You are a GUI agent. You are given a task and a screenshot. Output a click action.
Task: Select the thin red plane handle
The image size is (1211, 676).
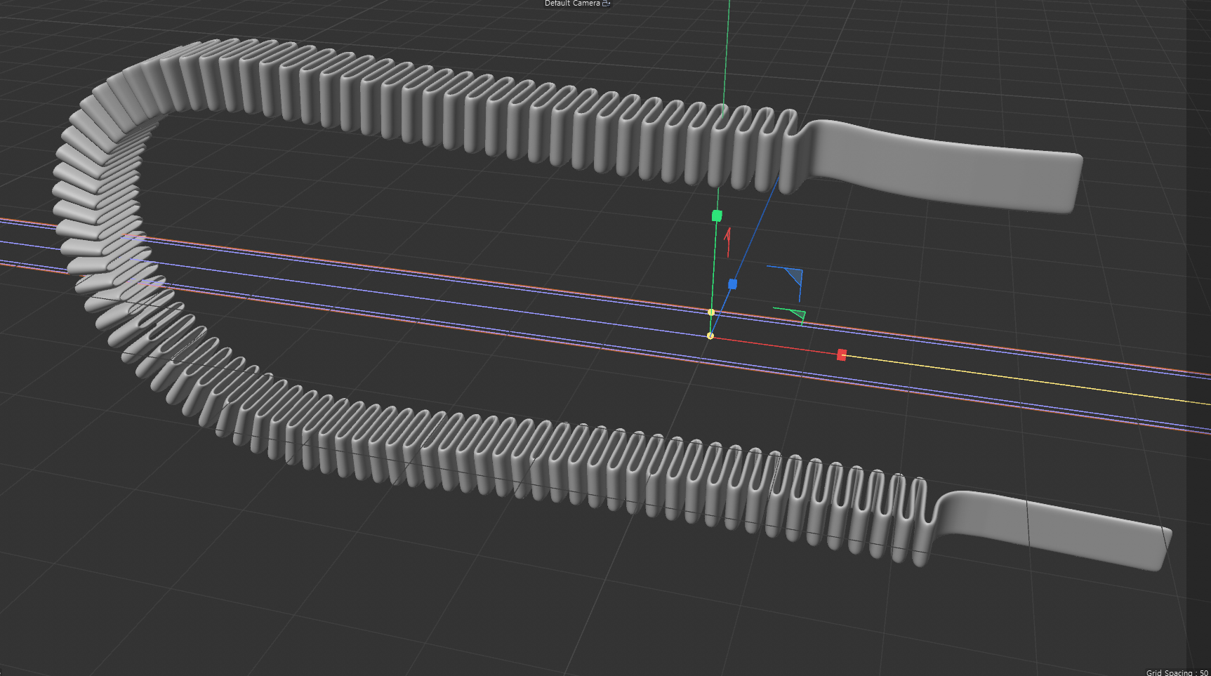[728, 241]
